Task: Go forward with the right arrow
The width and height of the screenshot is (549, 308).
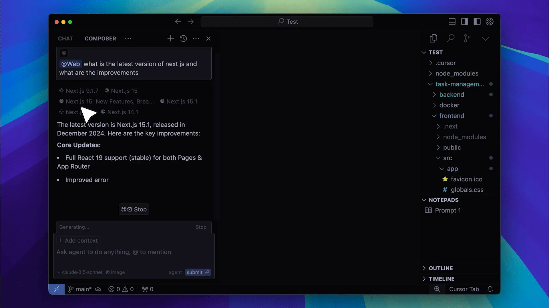Action: (x=191, y=22)
